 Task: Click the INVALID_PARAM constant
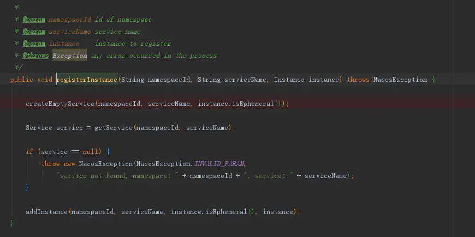[220, 164]
